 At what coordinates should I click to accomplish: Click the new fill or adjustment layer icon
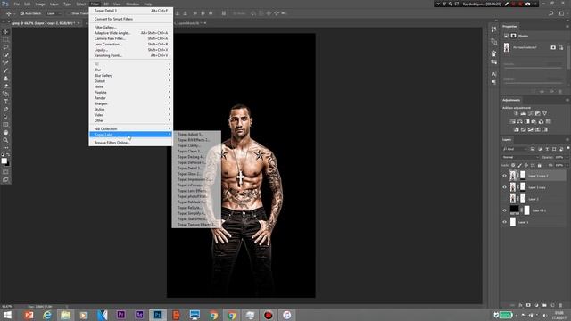pyautogui.click(x=536, y=305)
